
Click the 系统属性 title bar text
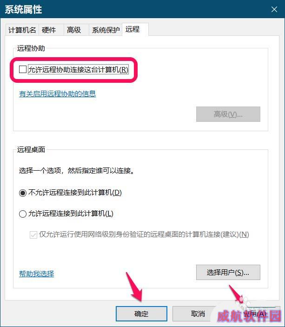click(23, 10)
